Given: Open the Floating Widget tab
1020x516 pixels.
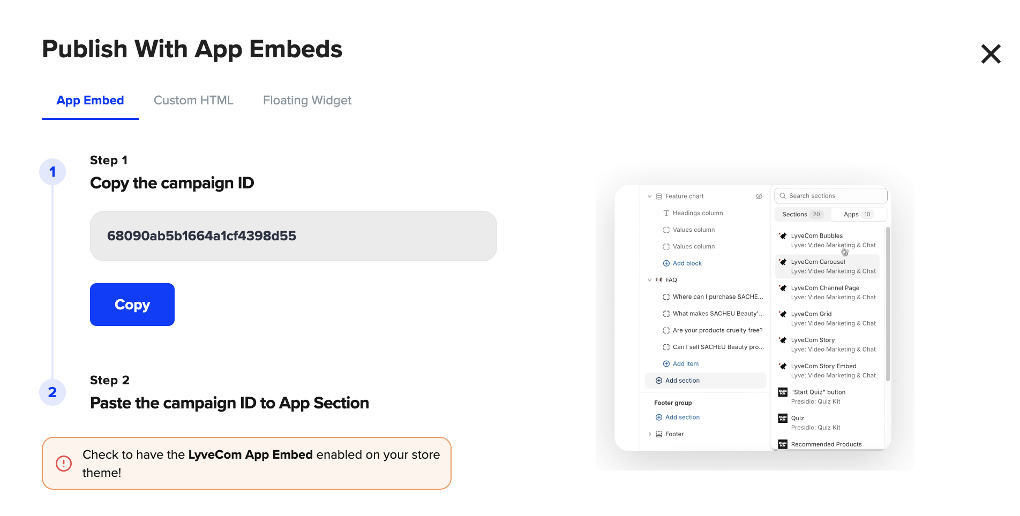Looking at the screenshot, I should 307,101.
